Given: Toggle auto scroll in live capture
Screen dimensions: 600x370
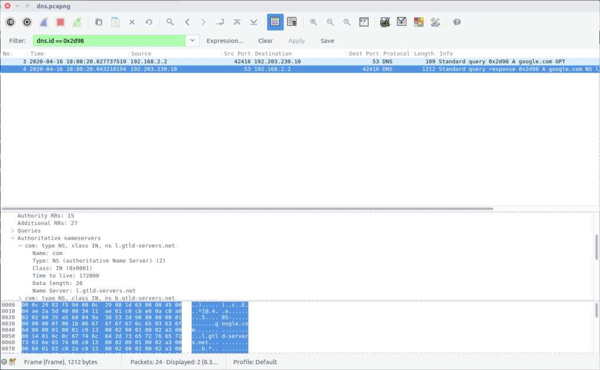Looking at the screenshot, I should click(x=292, y=22).
